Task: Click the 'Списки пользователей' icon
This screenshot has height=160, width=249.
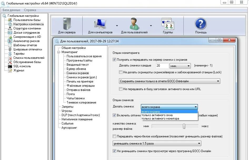Action: 10,58
